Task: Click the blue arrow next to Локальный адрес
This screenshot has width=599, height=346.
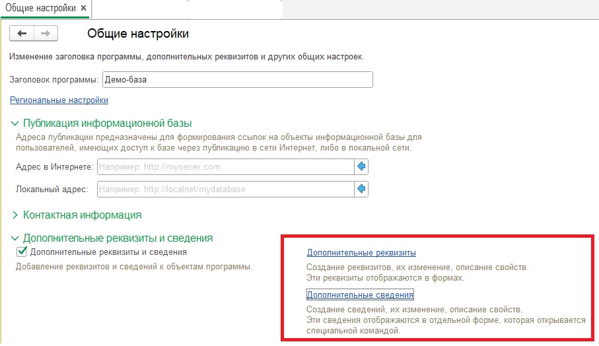Action: [361, 189]
